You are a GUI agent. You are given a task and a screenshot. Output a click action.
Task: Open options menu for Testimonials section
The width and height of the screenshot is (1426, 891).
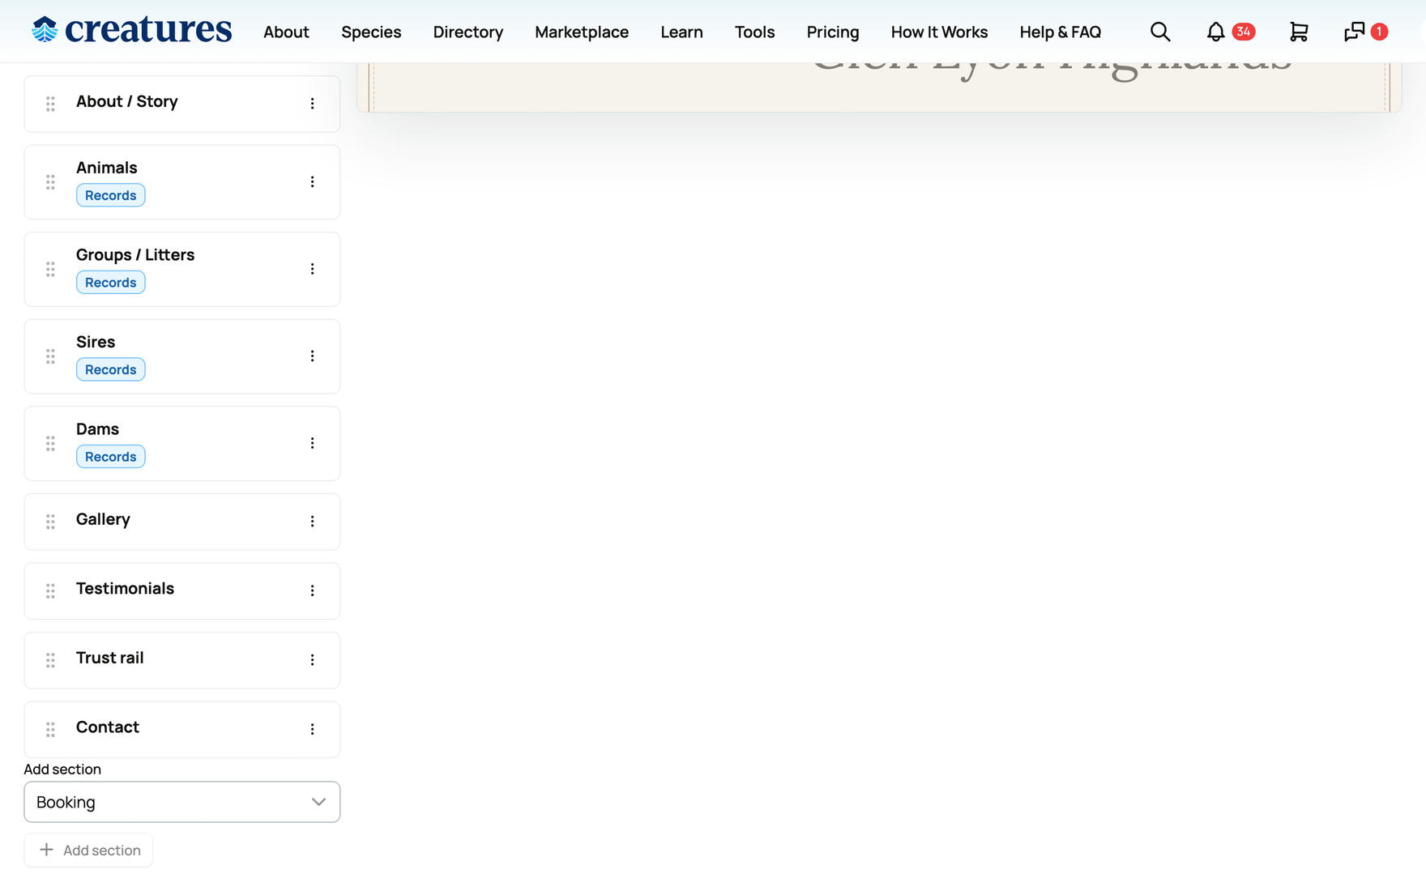point(312,591)
